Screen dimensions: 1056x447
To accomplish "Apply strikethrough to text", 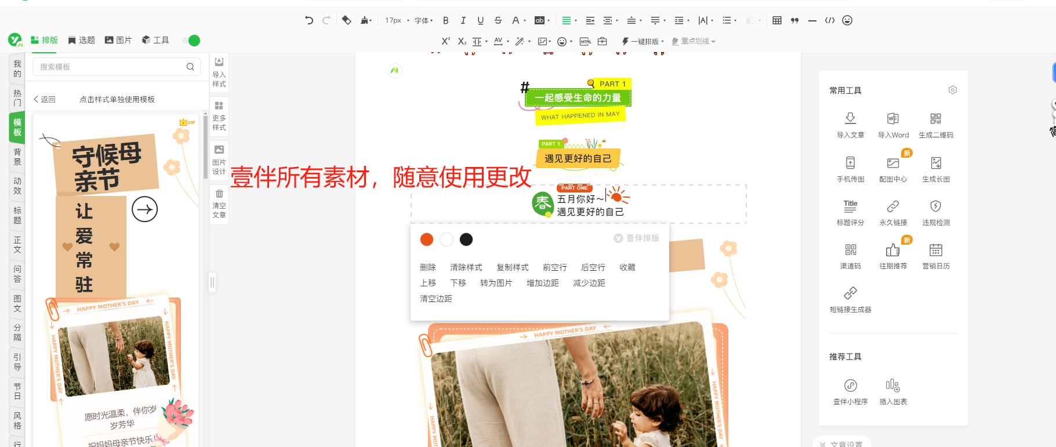I will coord(498,20).
